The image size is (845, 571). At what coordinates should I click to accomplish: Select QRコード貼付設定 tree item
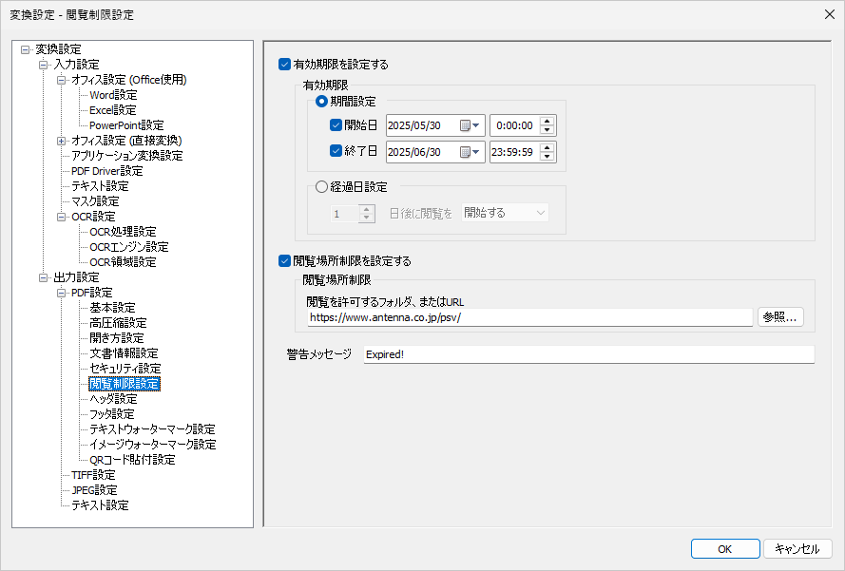click(132, 460)
